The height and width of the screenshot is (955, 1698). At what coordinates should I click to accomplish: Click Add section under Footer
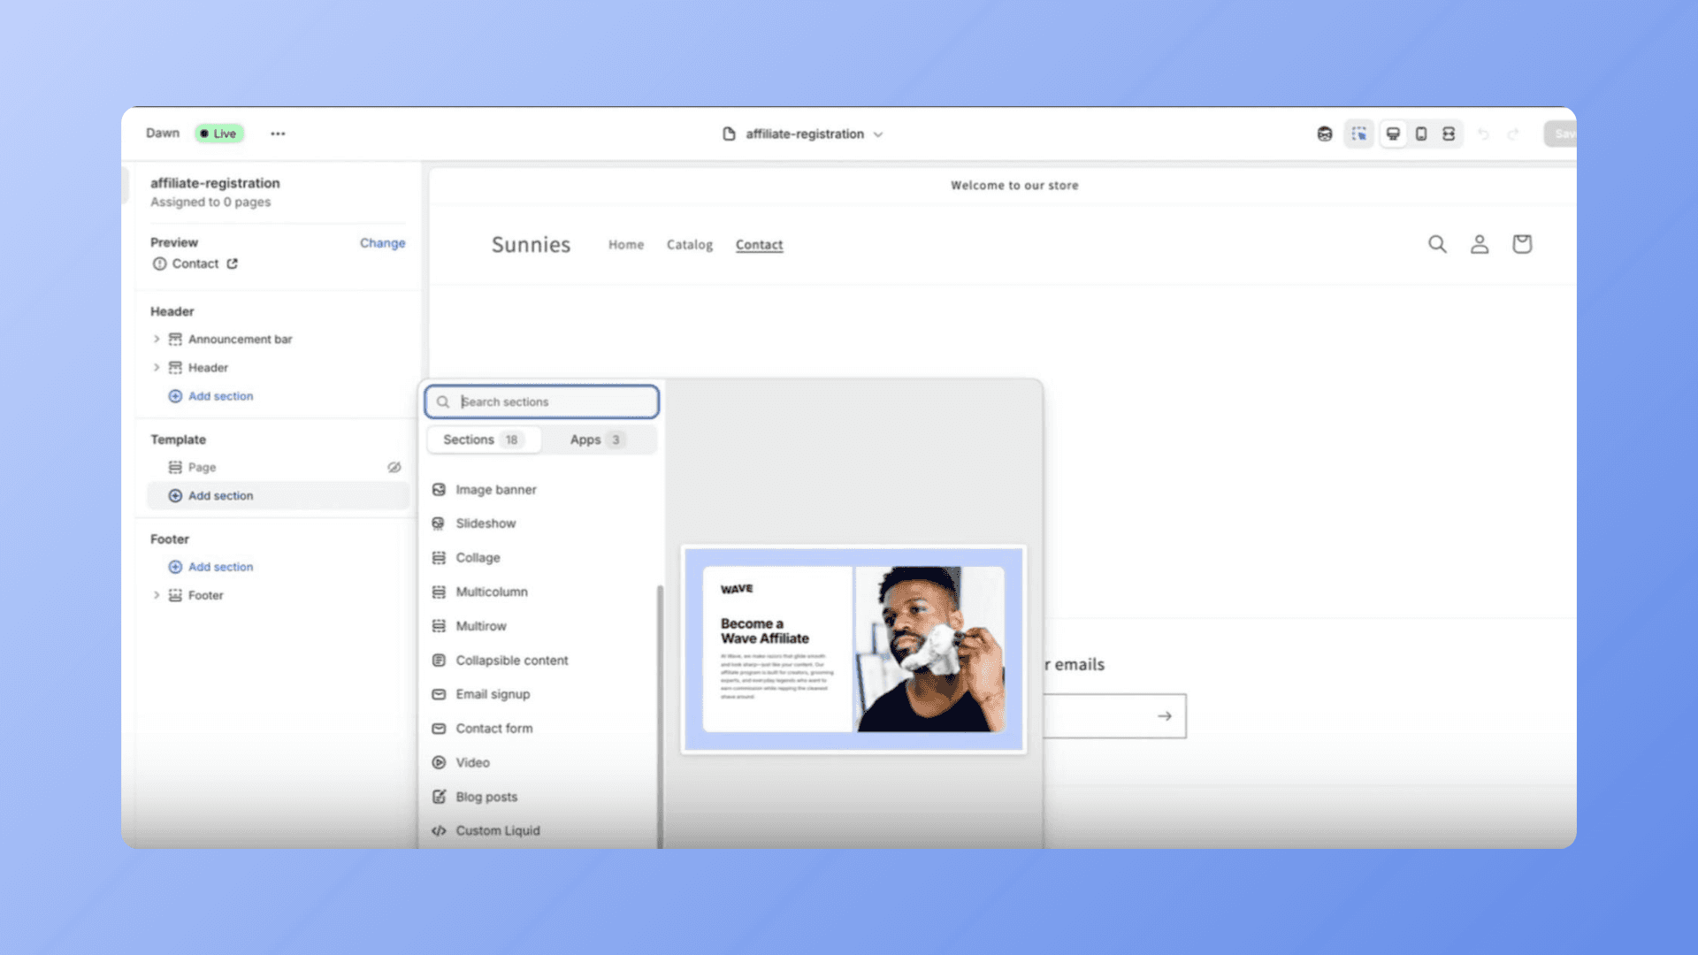click(211, 567)
